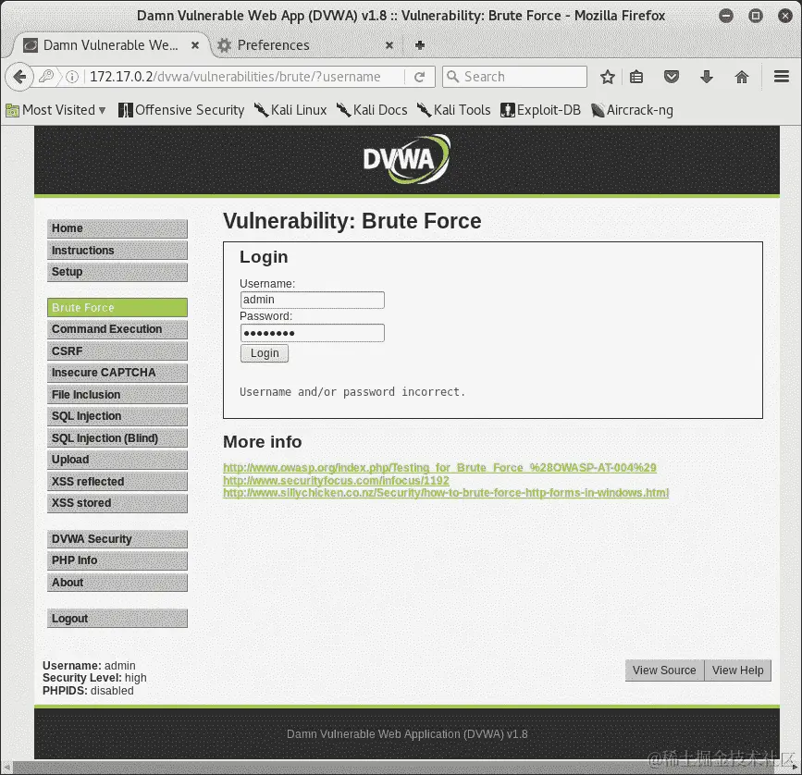
Task: Bookmark this page with star icon
Action: [x=607, y=77]
